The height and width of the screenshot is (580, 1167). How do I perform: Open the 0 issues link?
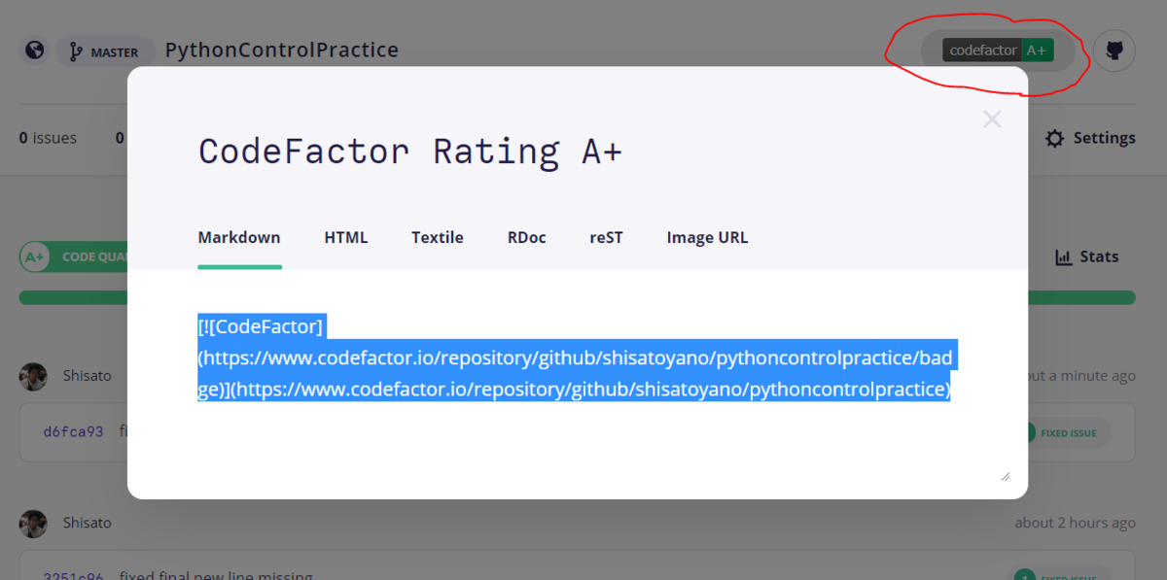coord(48,138)
